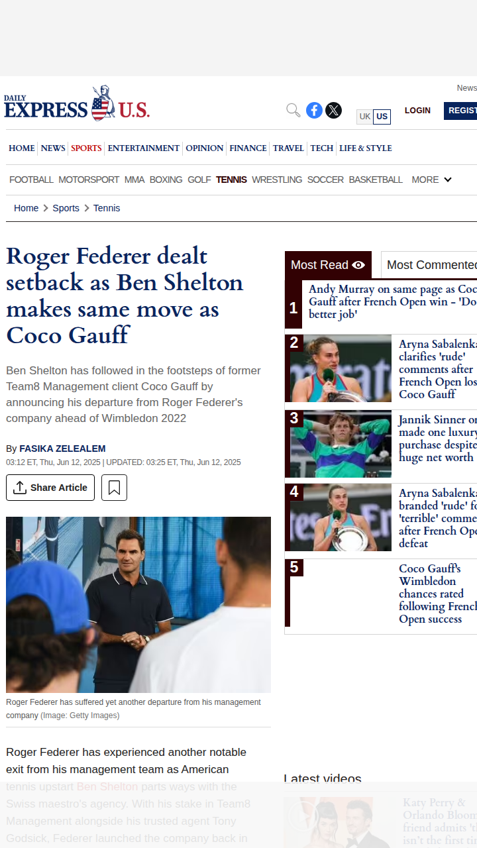Click the Share Article button
The image size is (477, 848).
point(50,488)
